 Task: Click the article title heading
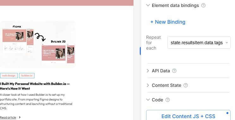point(35,86)
